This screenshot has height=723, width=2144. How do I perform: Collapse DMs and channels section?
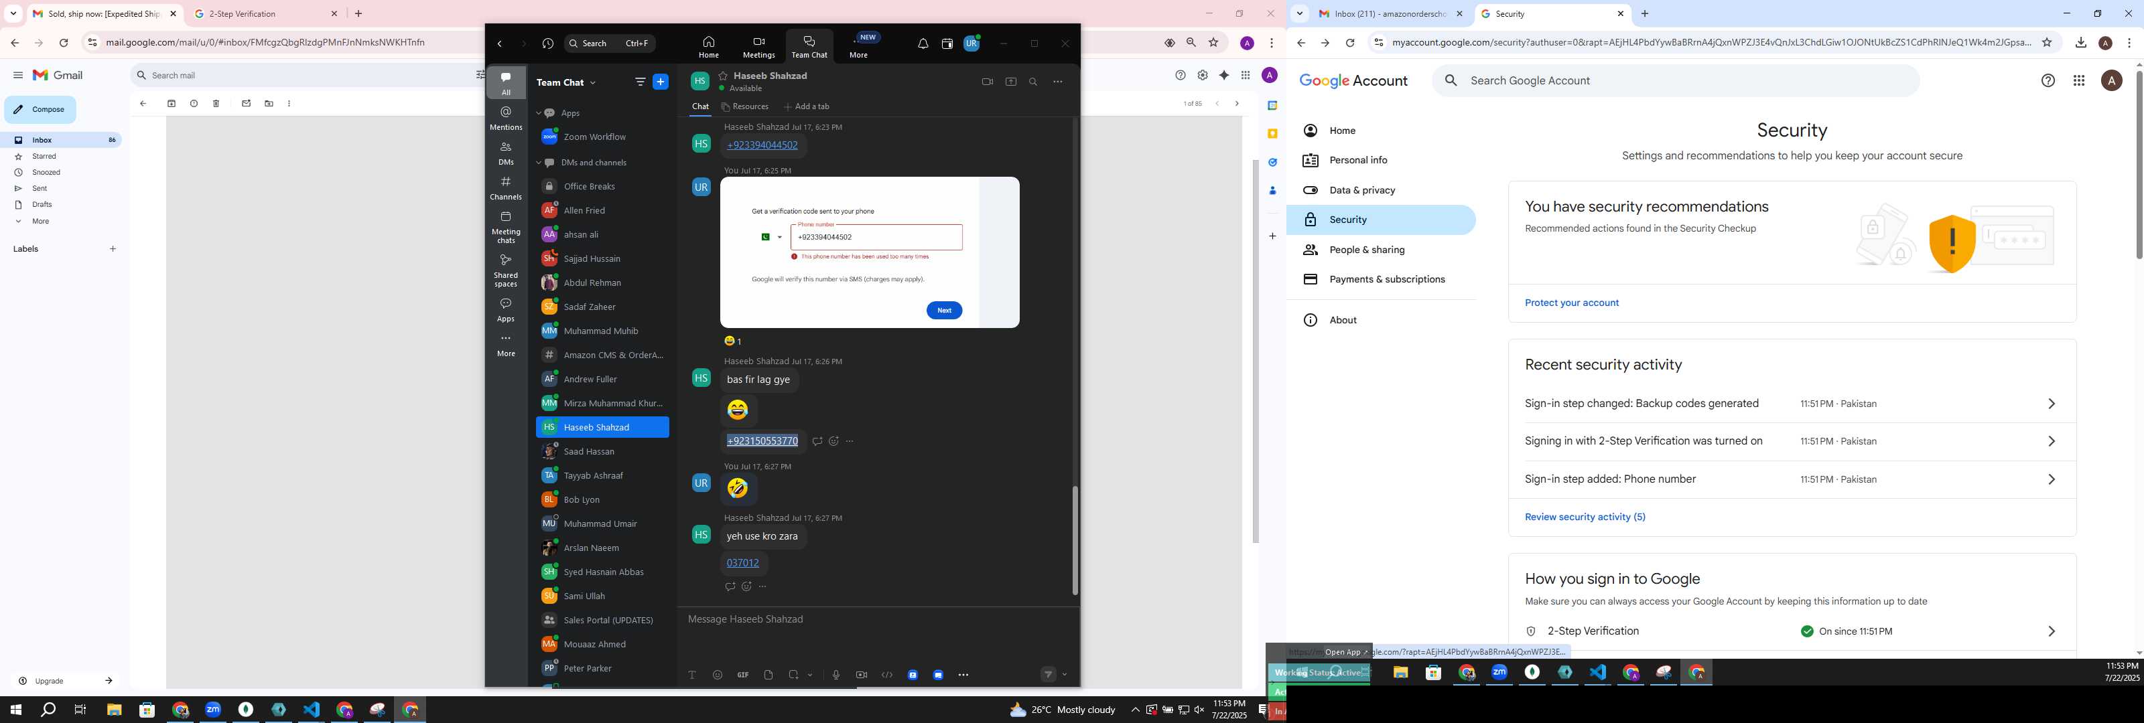tap(539, 163)
